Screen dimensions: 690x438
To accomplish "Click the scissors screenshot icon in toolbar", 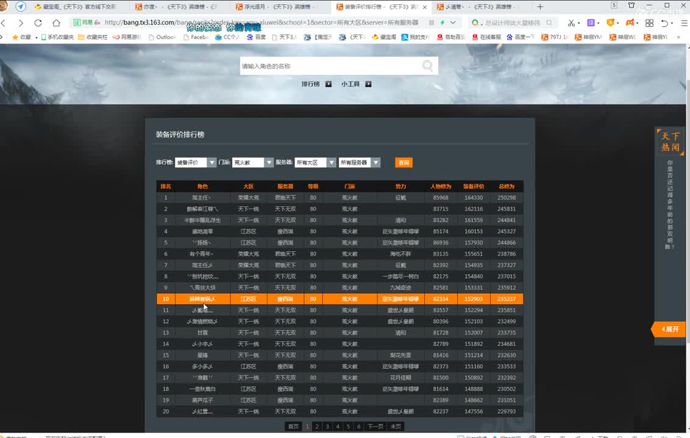I will [x=571, y=23].
